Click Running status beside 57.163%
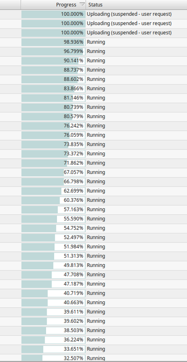Screen dimensions: 187x362 coord(96,210)
